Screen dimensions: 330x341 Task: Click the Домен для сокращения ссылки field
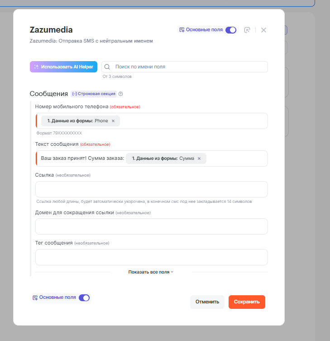point(151,226)
